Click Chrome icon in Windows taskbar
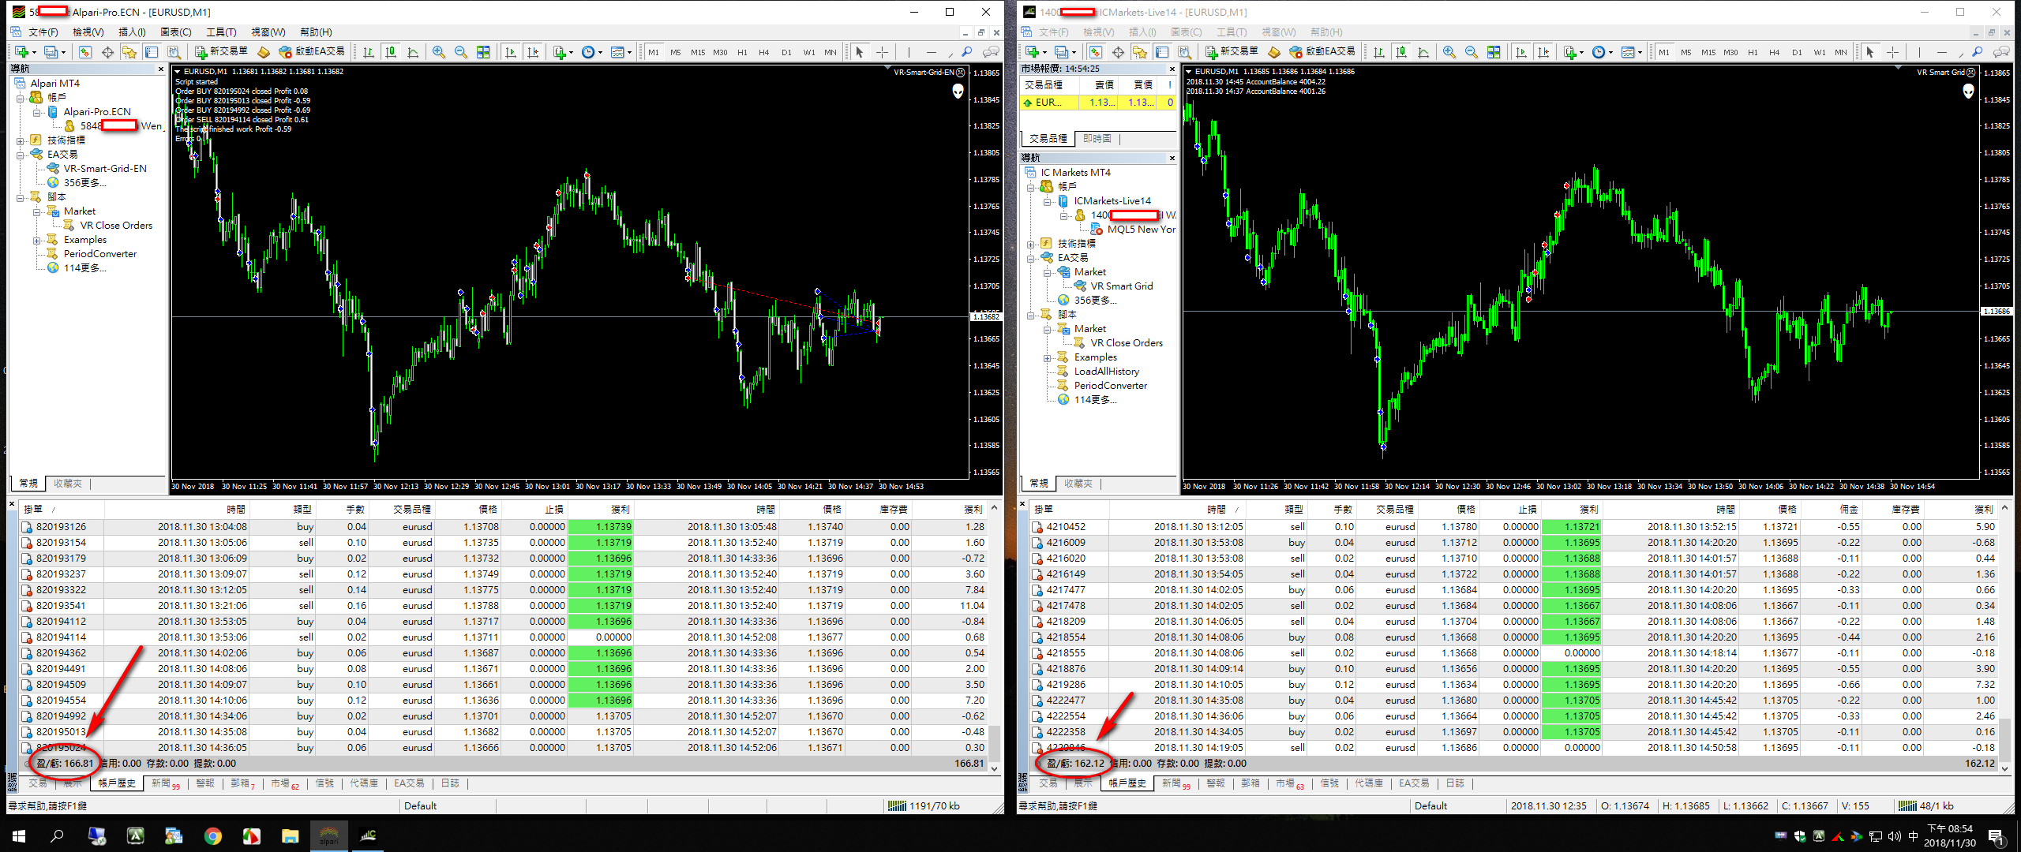 click(x=212, y=836)
